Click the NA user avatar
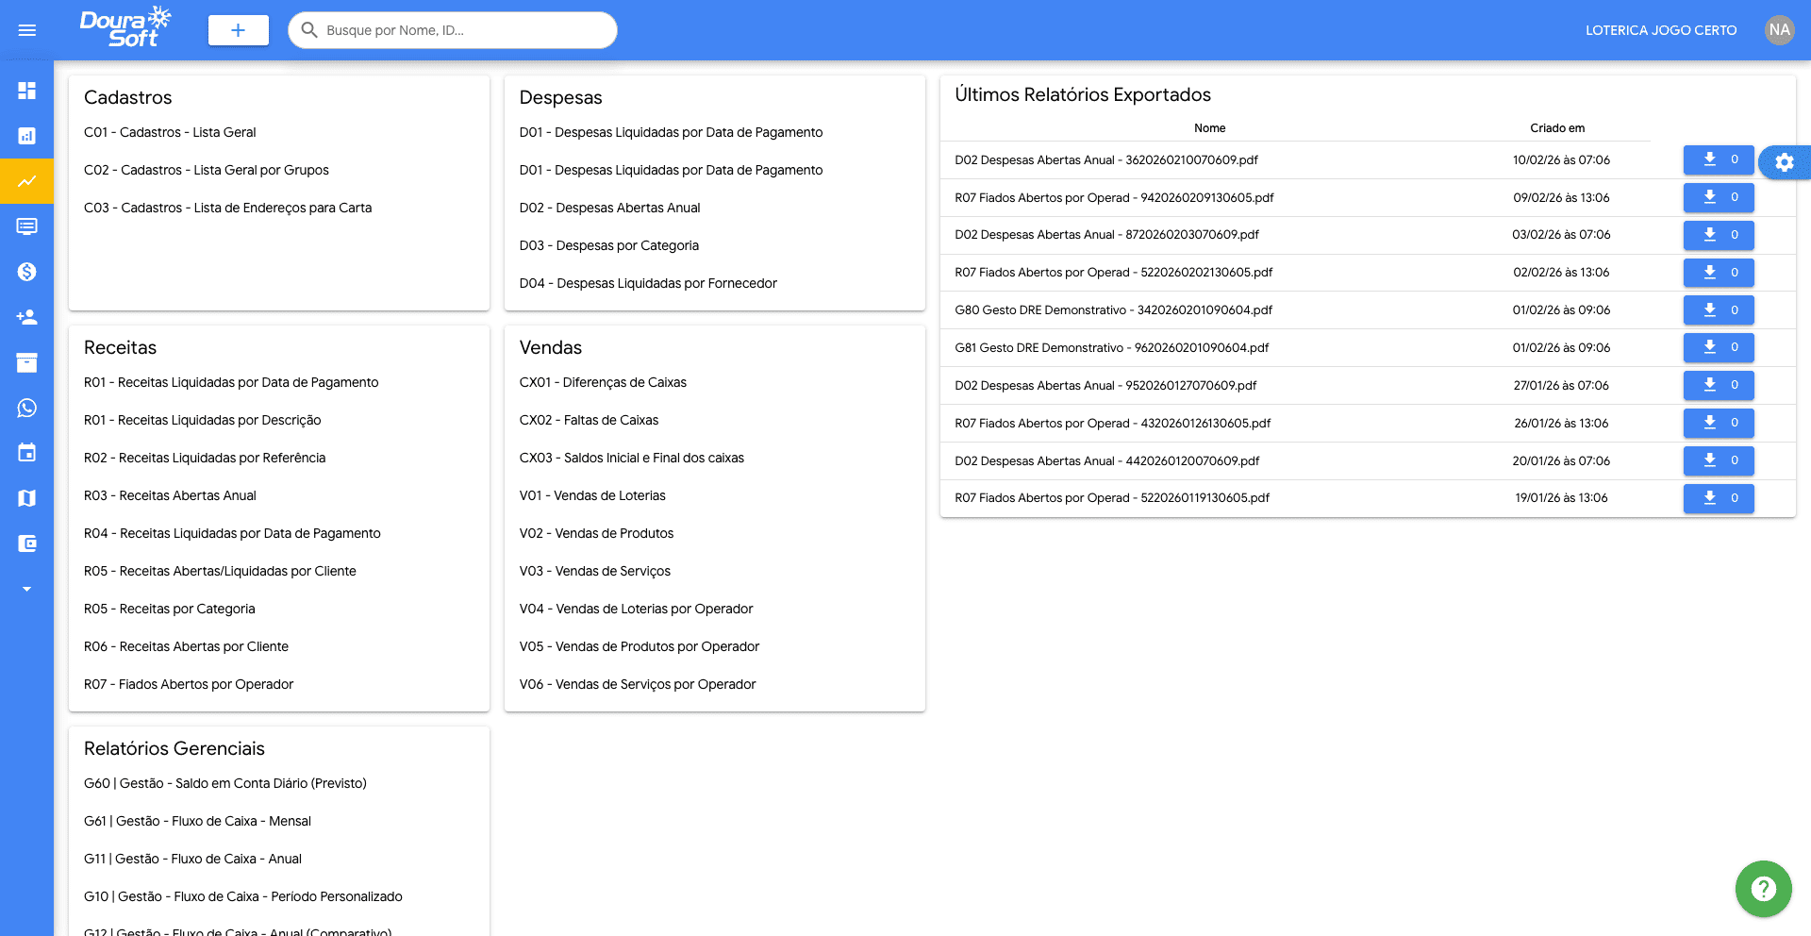Image resolution: width=1811 pixels, height=936 pixels. tap(1780, 29)
